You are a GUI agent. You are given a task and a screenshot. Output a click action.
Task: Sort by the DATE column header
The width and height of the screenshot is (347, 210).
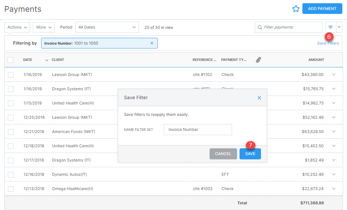pos(27,60)
